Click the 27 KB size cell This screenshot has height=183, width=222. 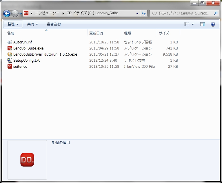pos(173,67)
